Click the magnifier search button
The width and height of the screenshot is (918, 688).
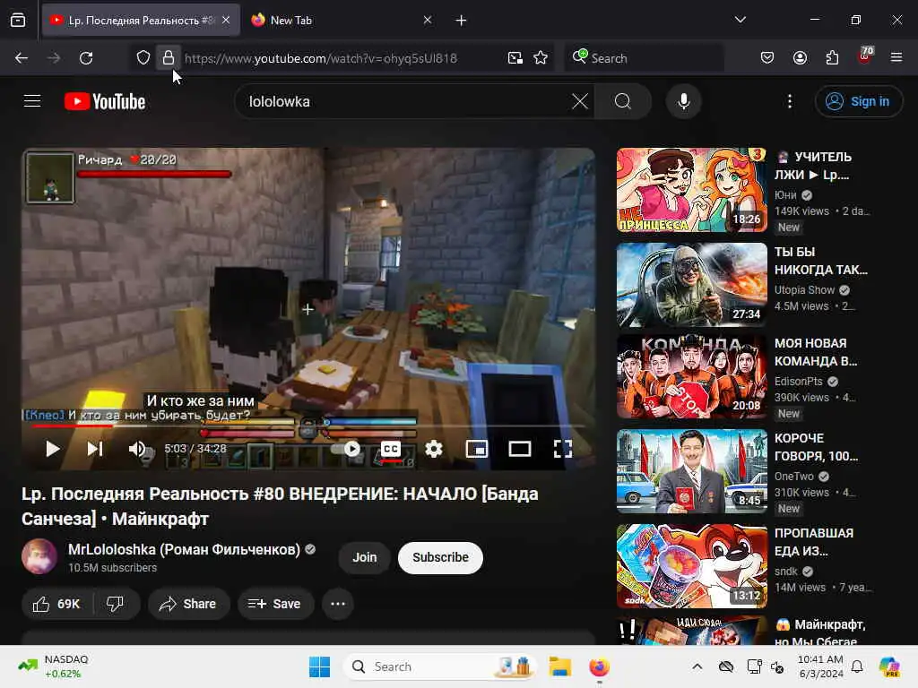tap(623, 101)
